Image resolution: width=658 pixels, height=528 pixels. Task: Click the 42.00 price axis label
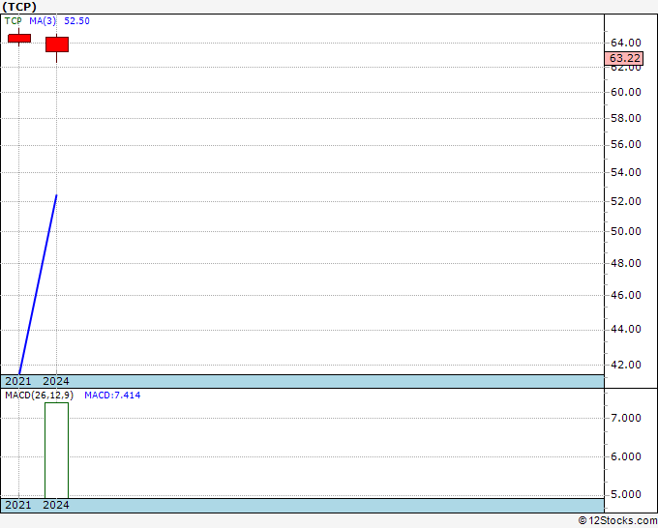(626, 365)
